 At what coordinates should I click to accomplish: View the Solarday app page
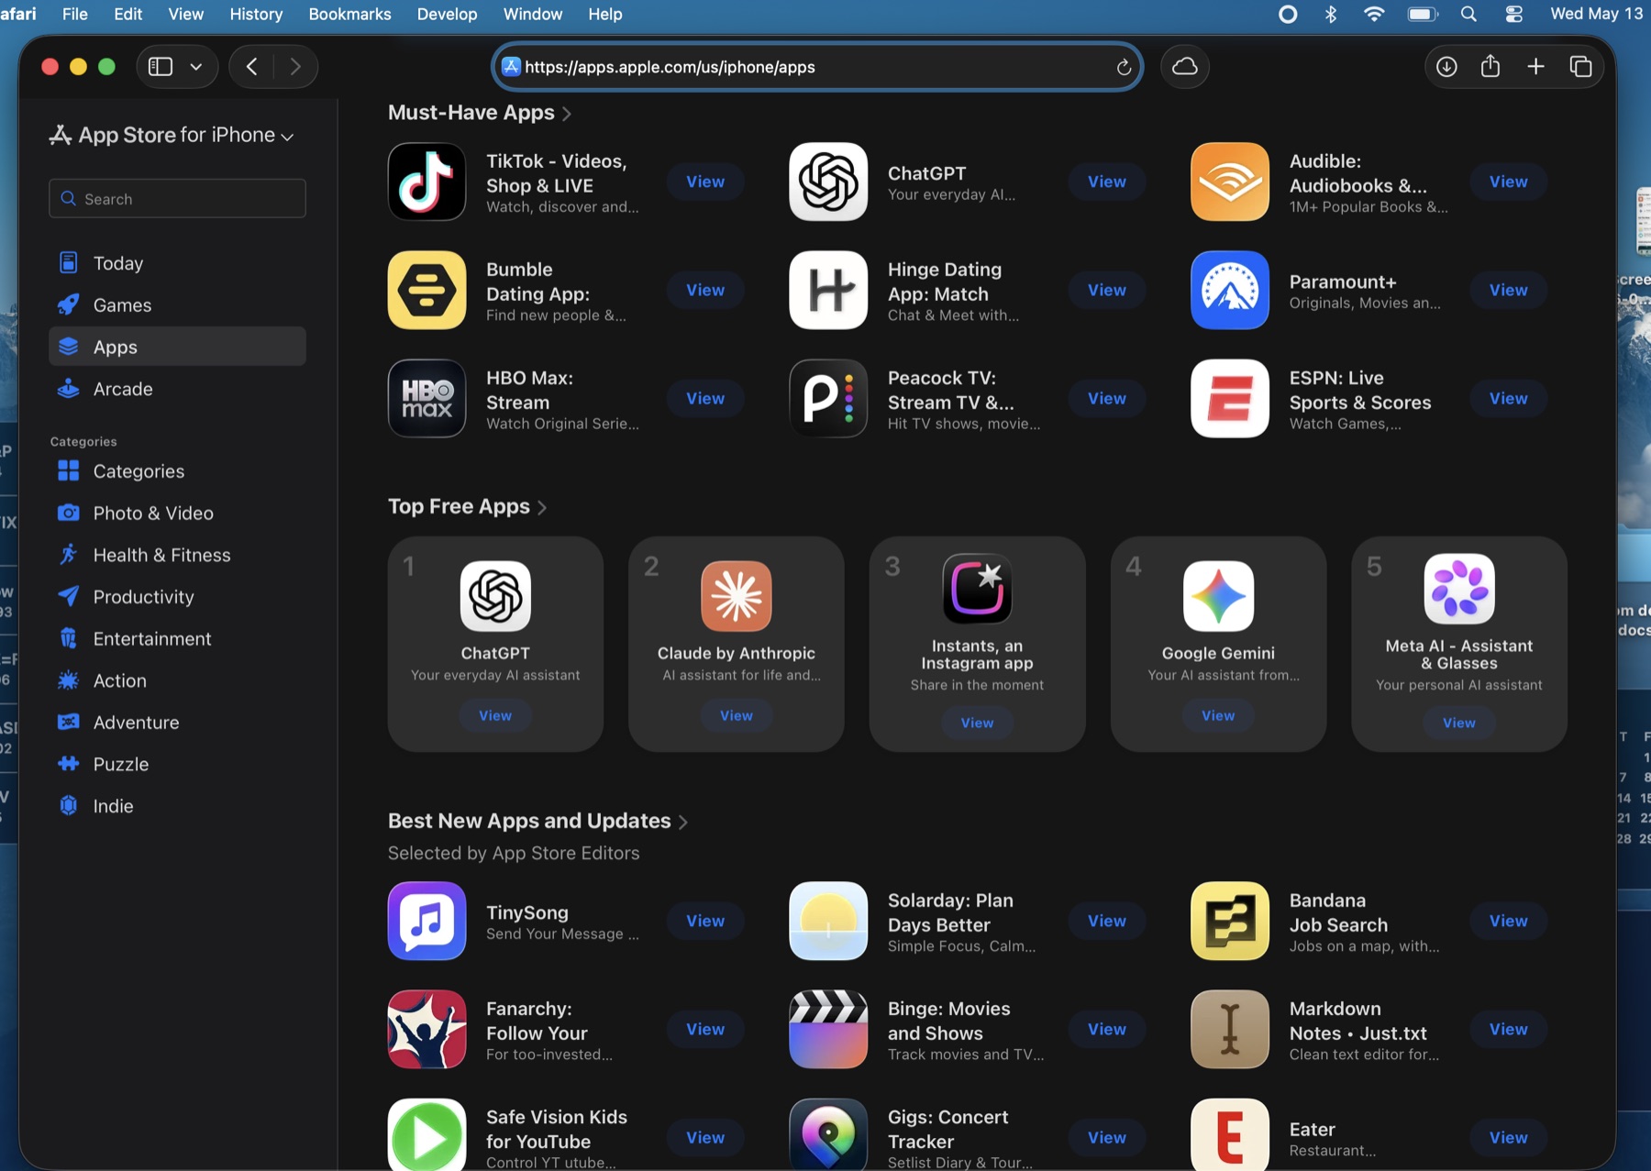tap(1107, 921)
